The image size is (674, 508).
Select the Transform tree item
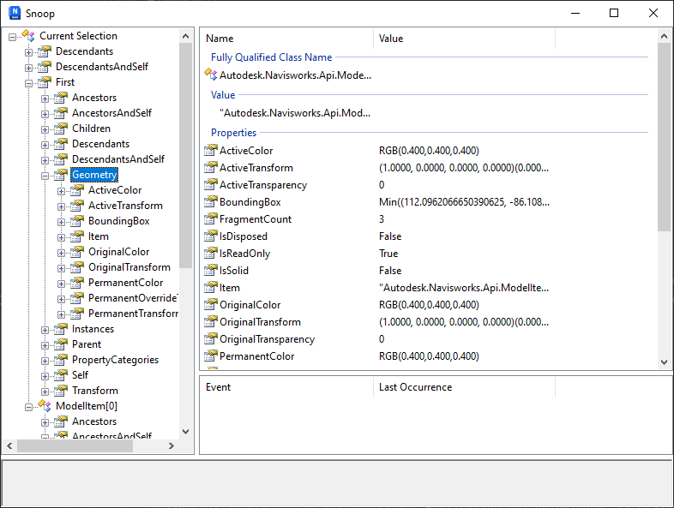tap(95, 391)
